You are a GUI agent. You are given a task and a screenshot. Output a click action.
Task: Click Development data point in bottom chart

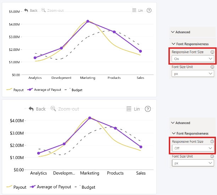click(64, 144)
